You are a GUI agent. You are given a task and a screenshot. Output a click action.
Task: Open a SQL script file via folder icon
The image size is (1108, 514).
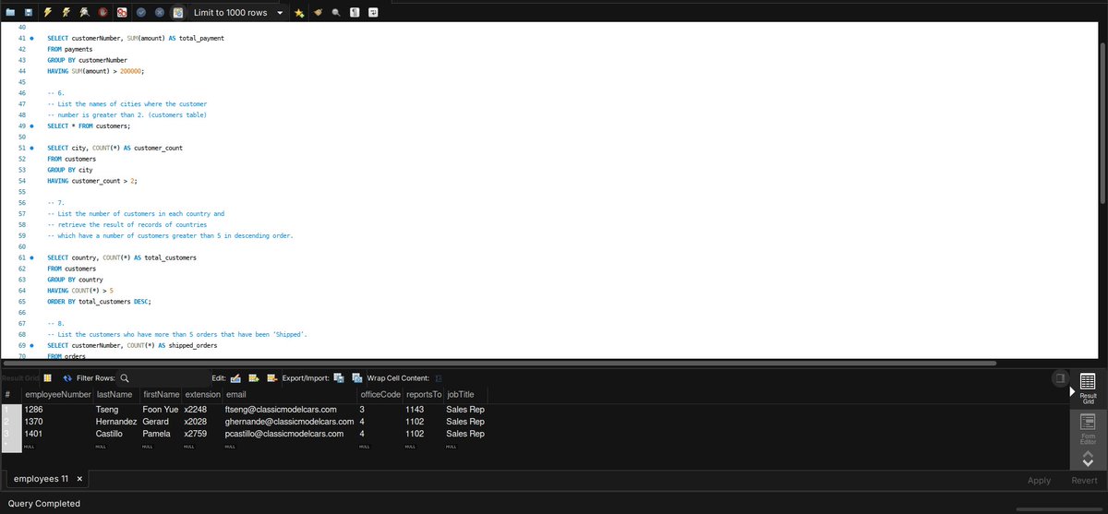point(9,12)
